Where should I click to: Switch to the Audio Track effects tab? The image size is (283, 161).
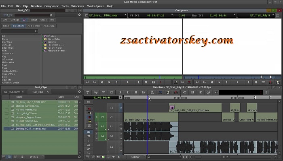click(34, 26)
